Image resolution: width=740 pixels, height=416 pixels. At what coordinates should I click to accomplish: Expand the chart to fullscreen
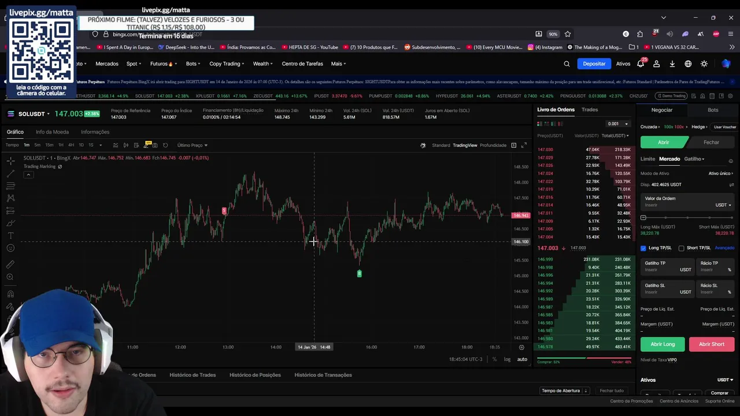click(524, 145)
